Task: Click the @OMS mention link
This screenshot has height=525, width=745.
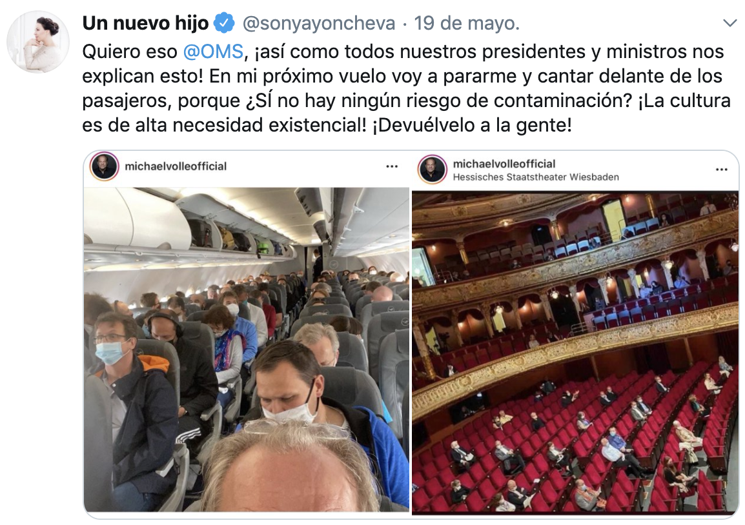Action: coord(213,51)
